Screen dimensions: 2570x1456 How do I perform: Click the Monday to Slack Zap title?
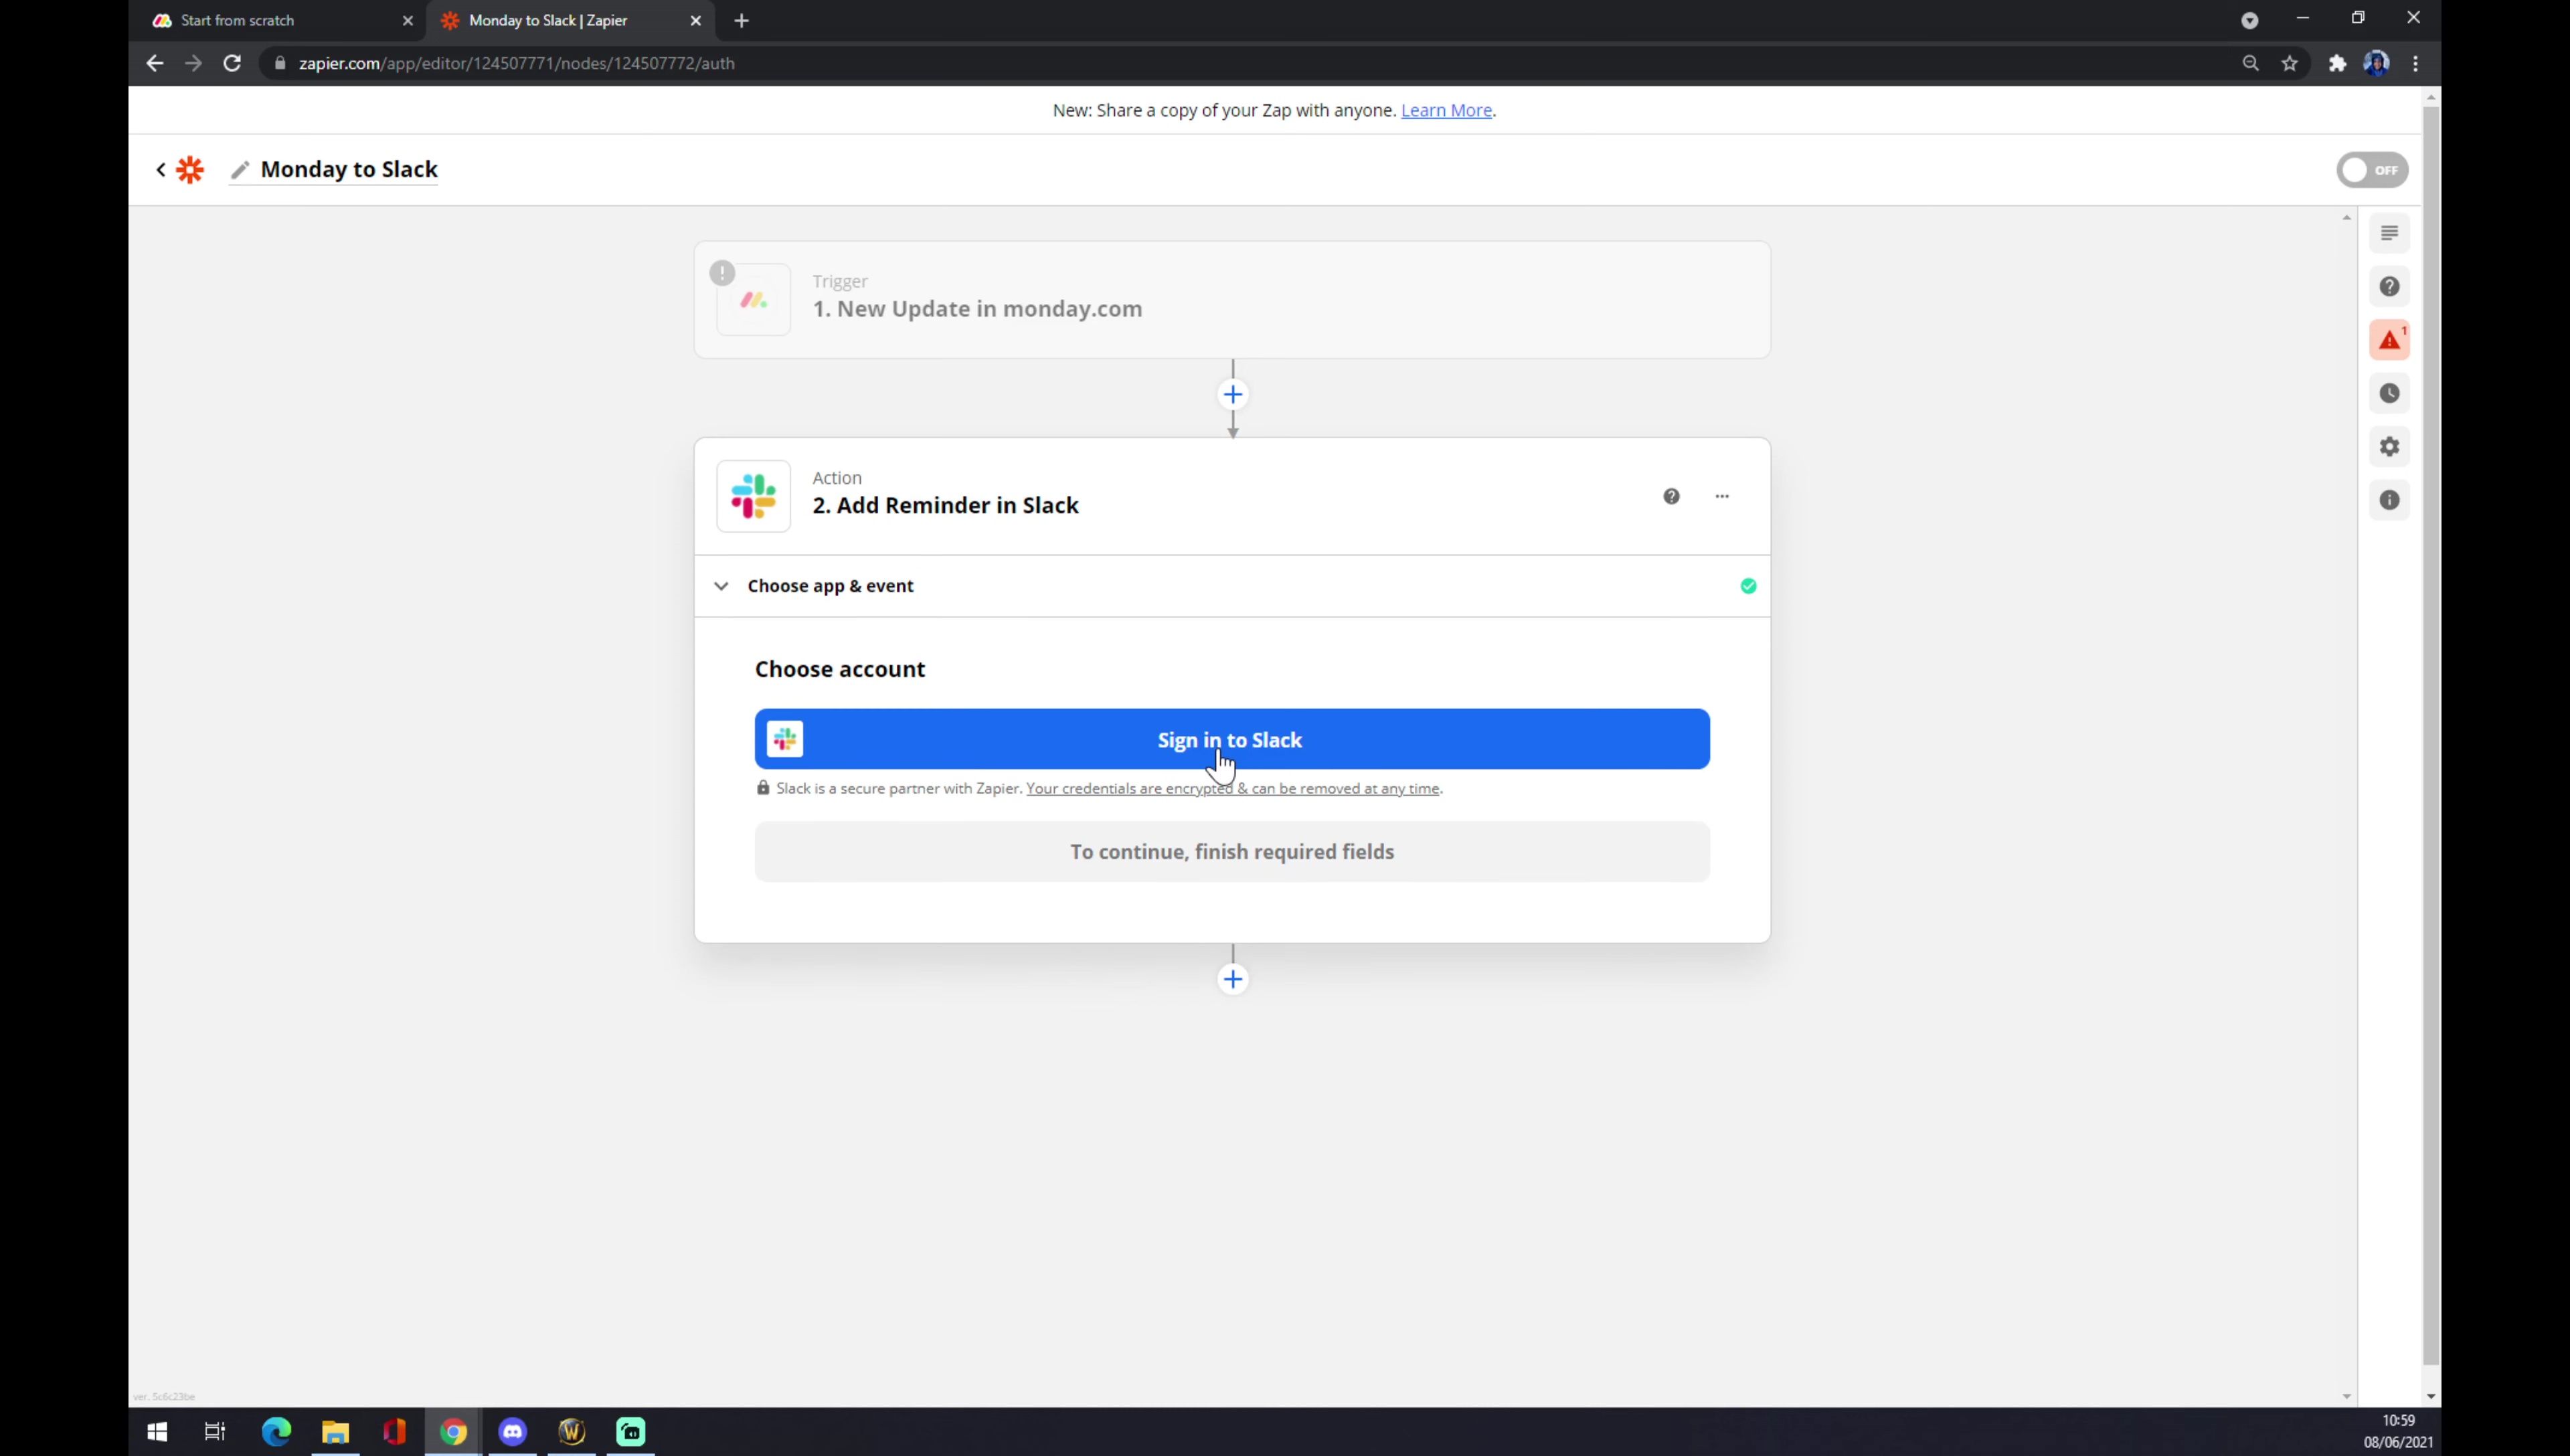click(x=349, y=169)
